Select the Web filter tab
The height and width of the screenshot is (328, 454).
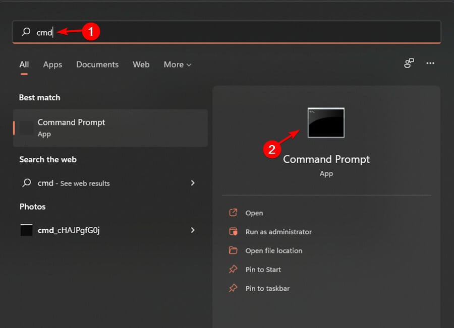141,64
